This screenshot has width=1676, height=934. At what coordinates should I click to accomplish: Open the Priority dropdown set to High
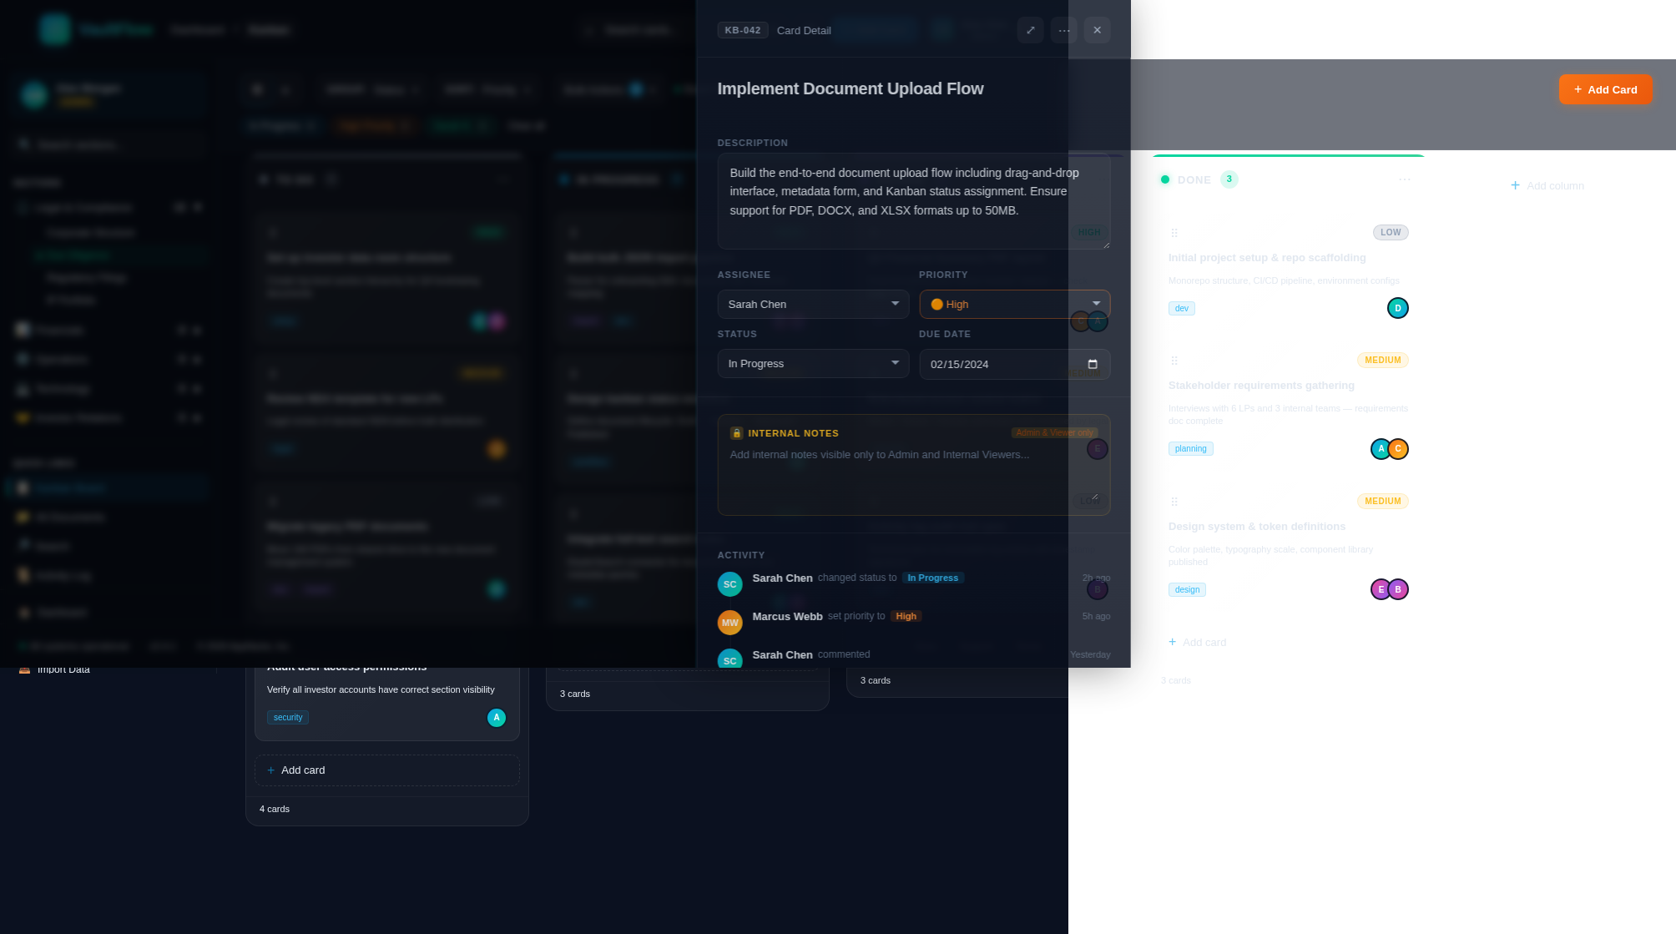click(x=1014, y=304)
